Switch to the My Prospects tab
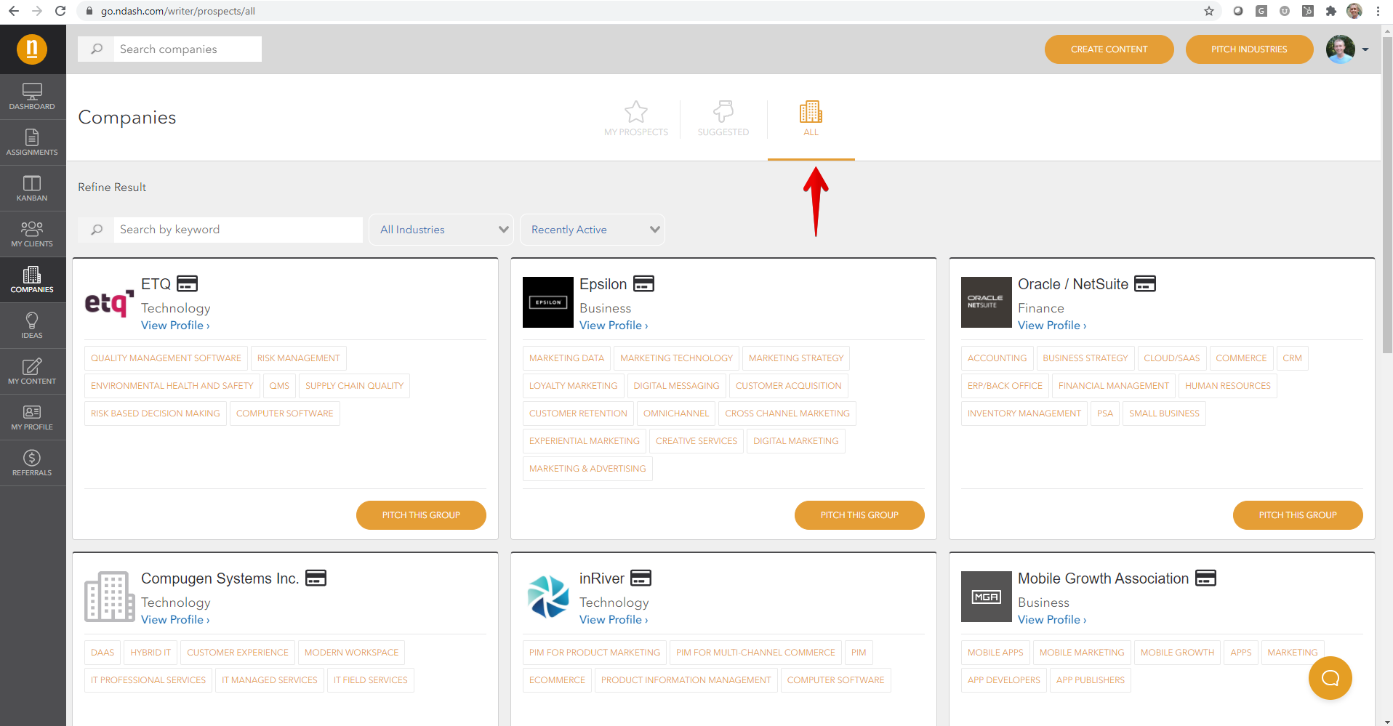 pos(635,118)
